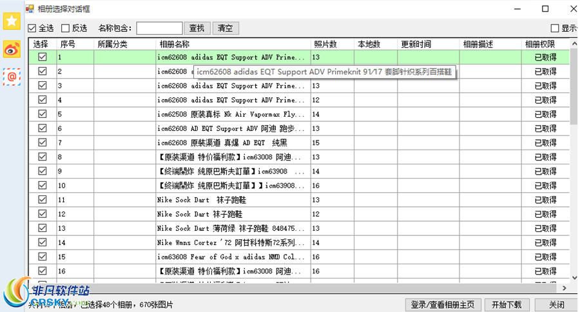Click the dialog title bar app icon
The height and width of the screenshot is (312, 580).
click(30, 9)
